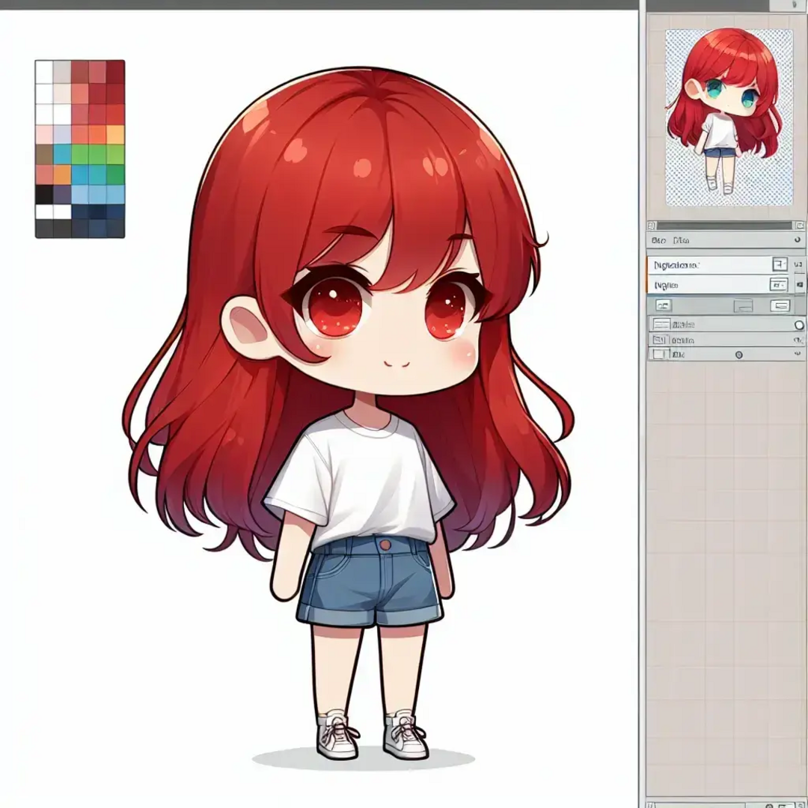Pick the orange-yellow swatch in the color palette
The width and height of the screenshot is (808, 808).
[x=115, y=134]
